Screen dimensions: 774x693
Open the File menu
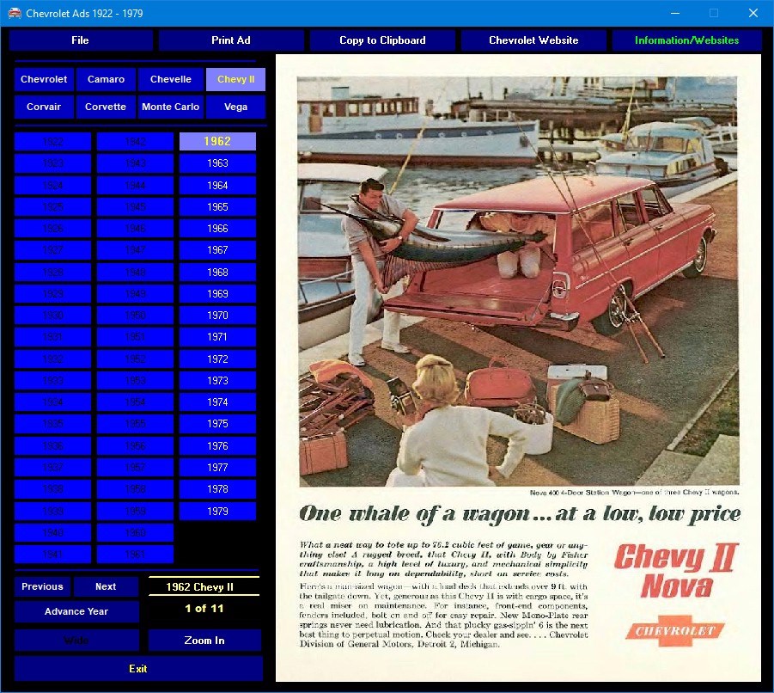click(81, 40)
